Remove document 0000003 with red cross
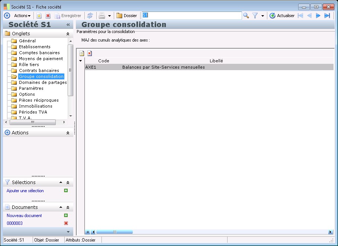 click(x=66, y=223)
